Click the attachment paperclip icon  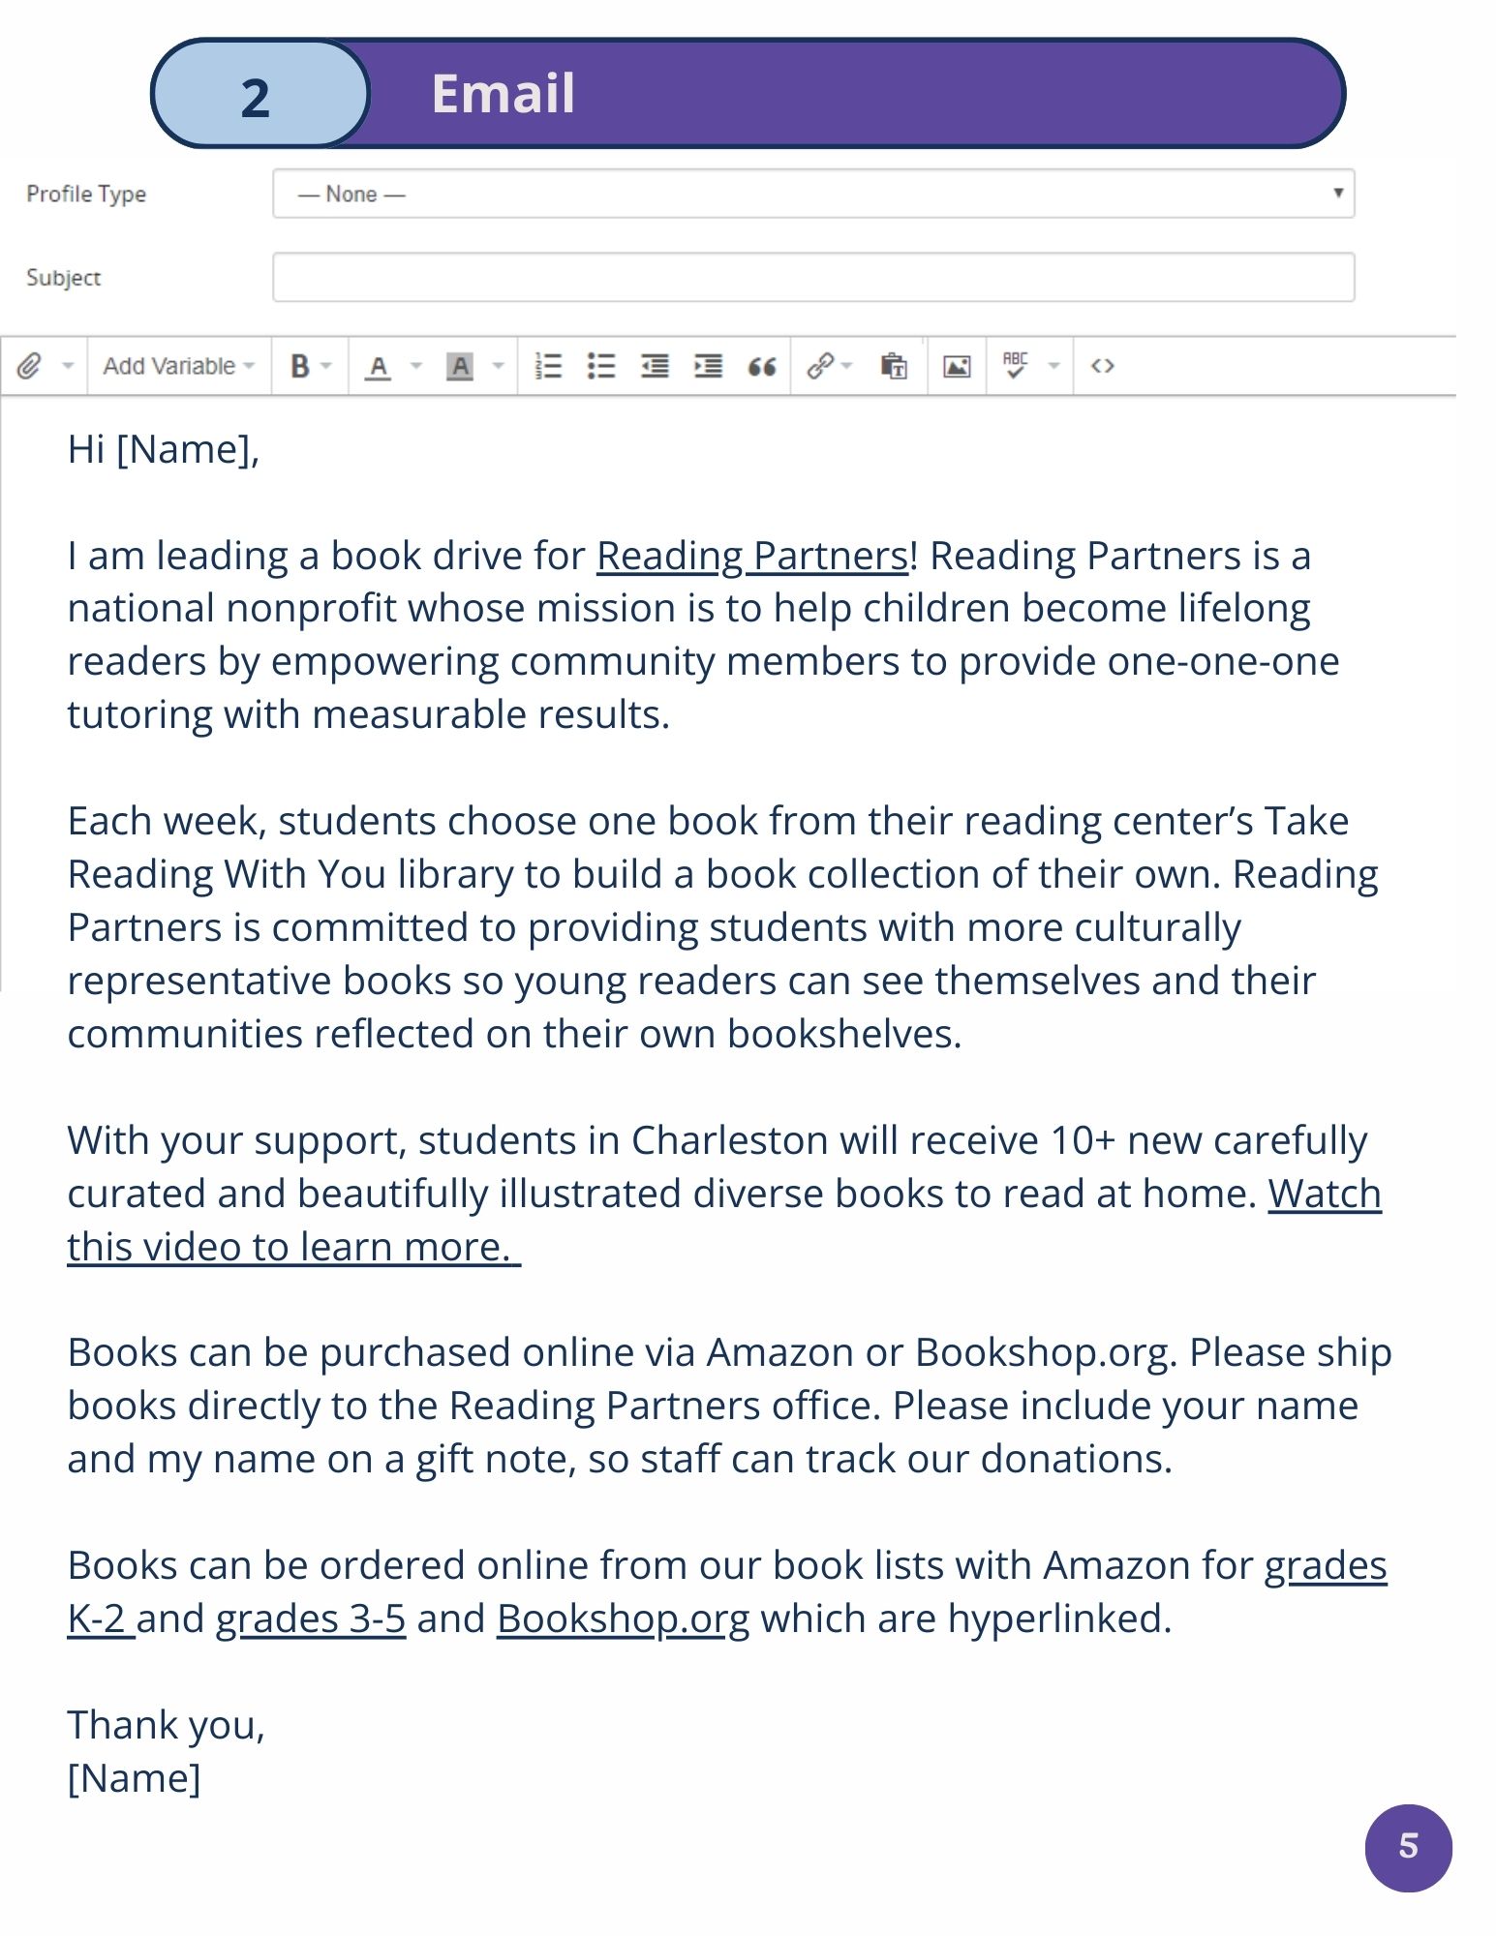[30, 366]
